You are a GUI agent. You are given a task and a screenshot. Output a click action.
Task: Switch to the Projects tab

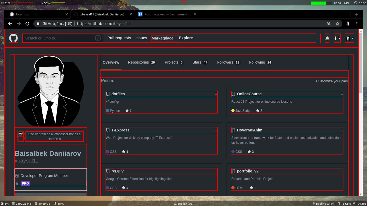[174, 62]
